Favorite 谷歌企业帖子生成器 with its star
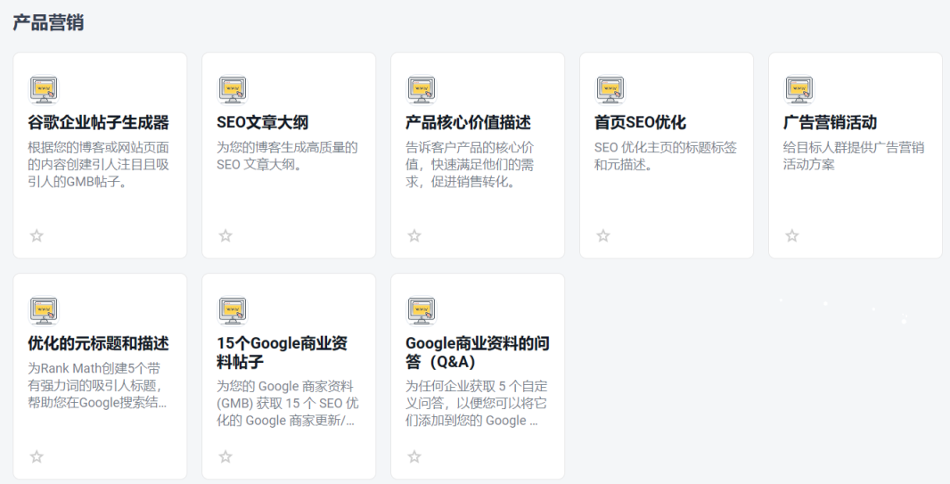The width and height of the screenshot is (950, 484). click(x=37, y=235)
